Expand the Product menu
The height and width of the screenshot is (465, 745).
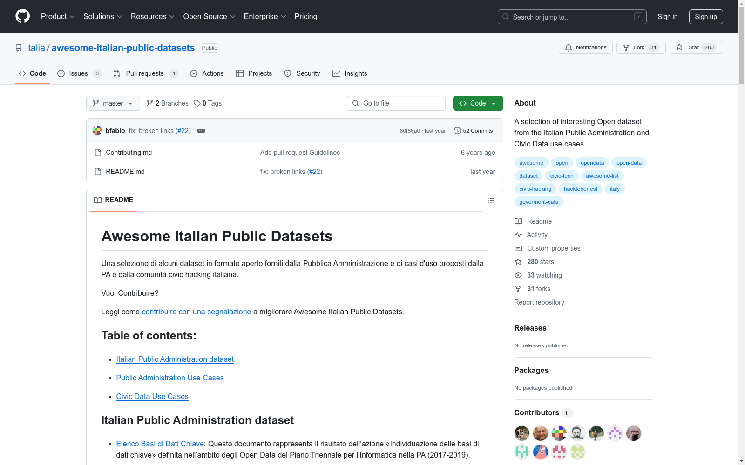[58, 16]
